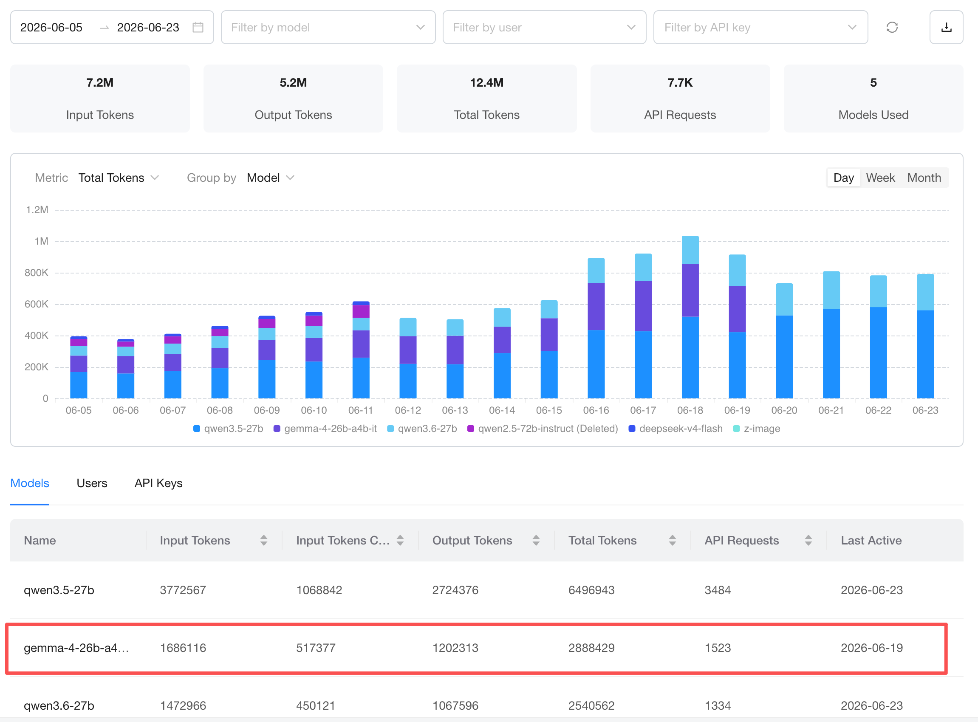Toggle deepseek-v4-flash legend series
The image size is (978, 722).
(x=676, y=429)
